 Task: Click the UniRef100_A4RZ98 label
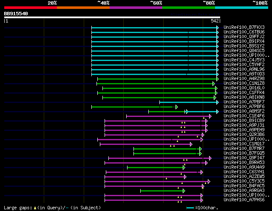(244, 79)
